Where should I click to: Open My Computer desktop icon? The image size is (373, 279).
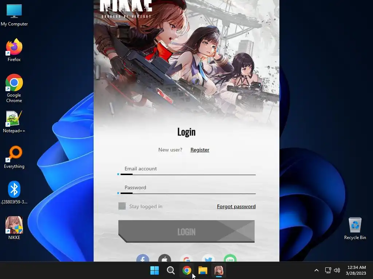[14, 15]
